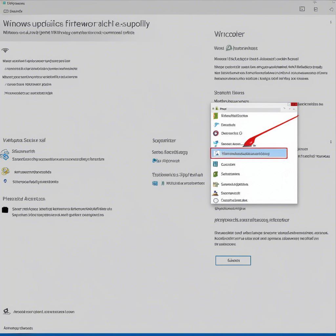This screenshot has height=336, width=336.
Task: Click the pencil-and-paper icon near the bottom left
Action: tap(7, 312)
